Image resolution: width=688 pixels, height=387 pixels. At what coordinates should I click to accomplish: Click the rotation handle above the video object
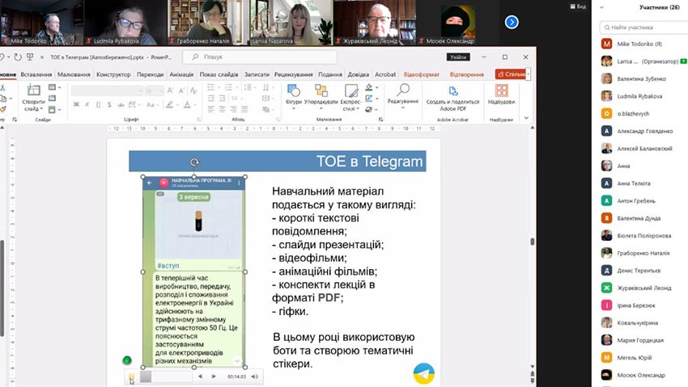click(194, 162)
